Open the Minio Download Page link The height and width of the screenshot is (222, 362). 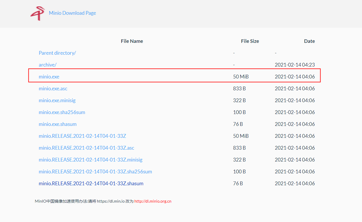pyautogui.click(x=72, y=13)
